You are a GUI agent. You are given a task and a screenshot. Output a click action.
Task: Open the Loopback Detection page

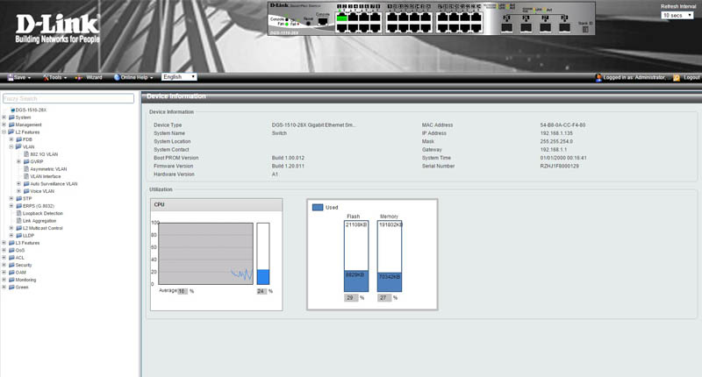tap(42, 213)
